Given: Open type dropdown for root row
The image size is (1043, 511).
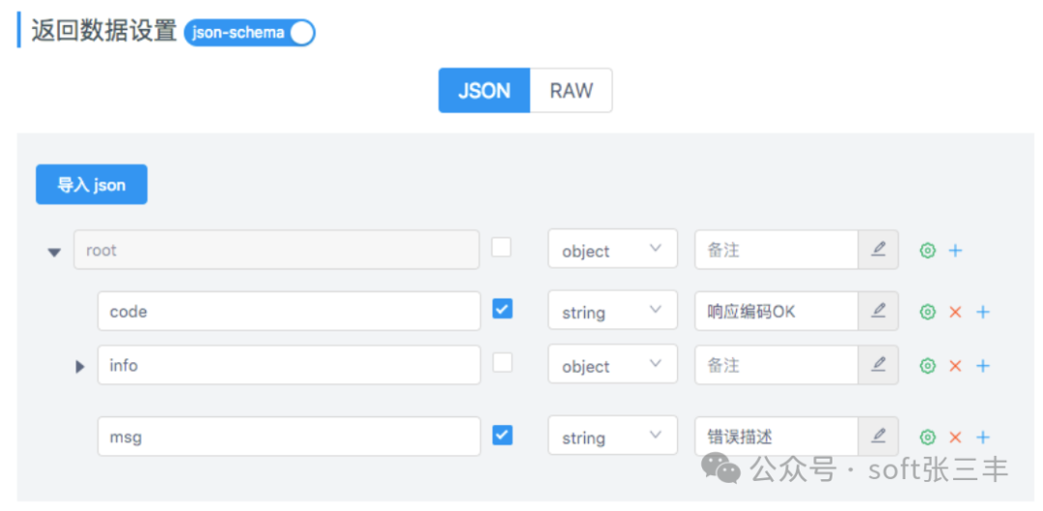Looking at the screenshot, I should [612, 249].
